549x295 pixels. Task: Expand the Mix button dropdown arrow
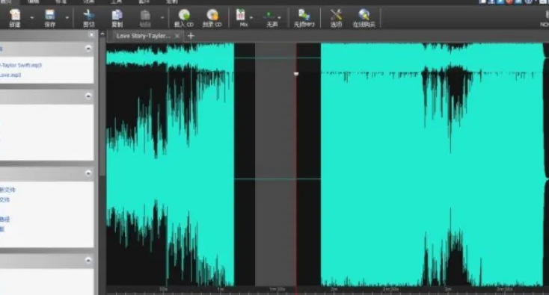(251, 17)
